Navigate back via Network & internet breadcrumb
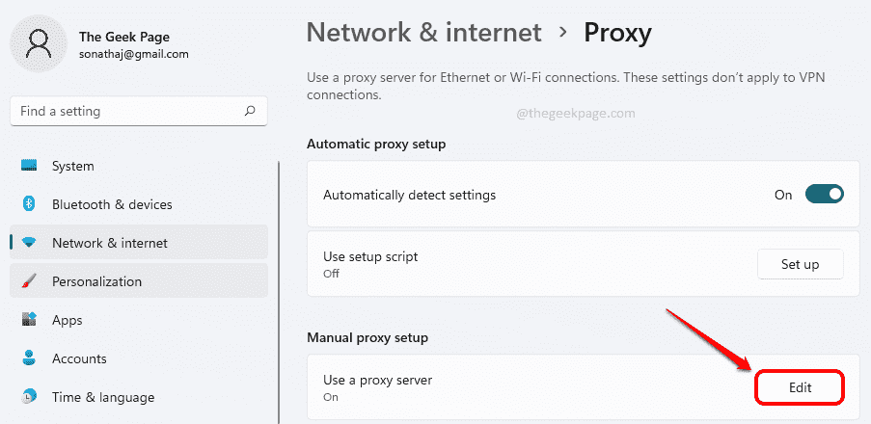 coord(423,33)
